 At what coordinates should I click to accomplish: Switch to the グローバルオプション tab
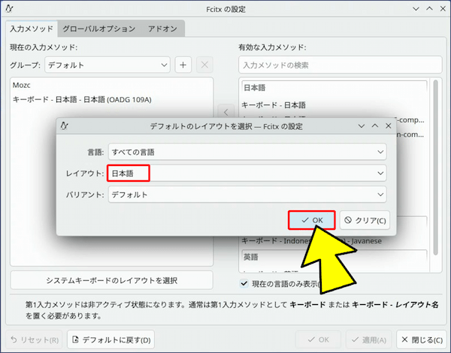99,29
